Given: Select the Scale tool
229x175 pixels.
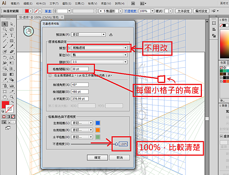Looking at the screenshot, I should pyautogui.click(x=12, y=58).
